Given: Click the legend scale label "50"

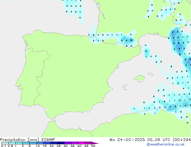Looking at the screenshot, I should pyautogui.click(x=93, y=146).
